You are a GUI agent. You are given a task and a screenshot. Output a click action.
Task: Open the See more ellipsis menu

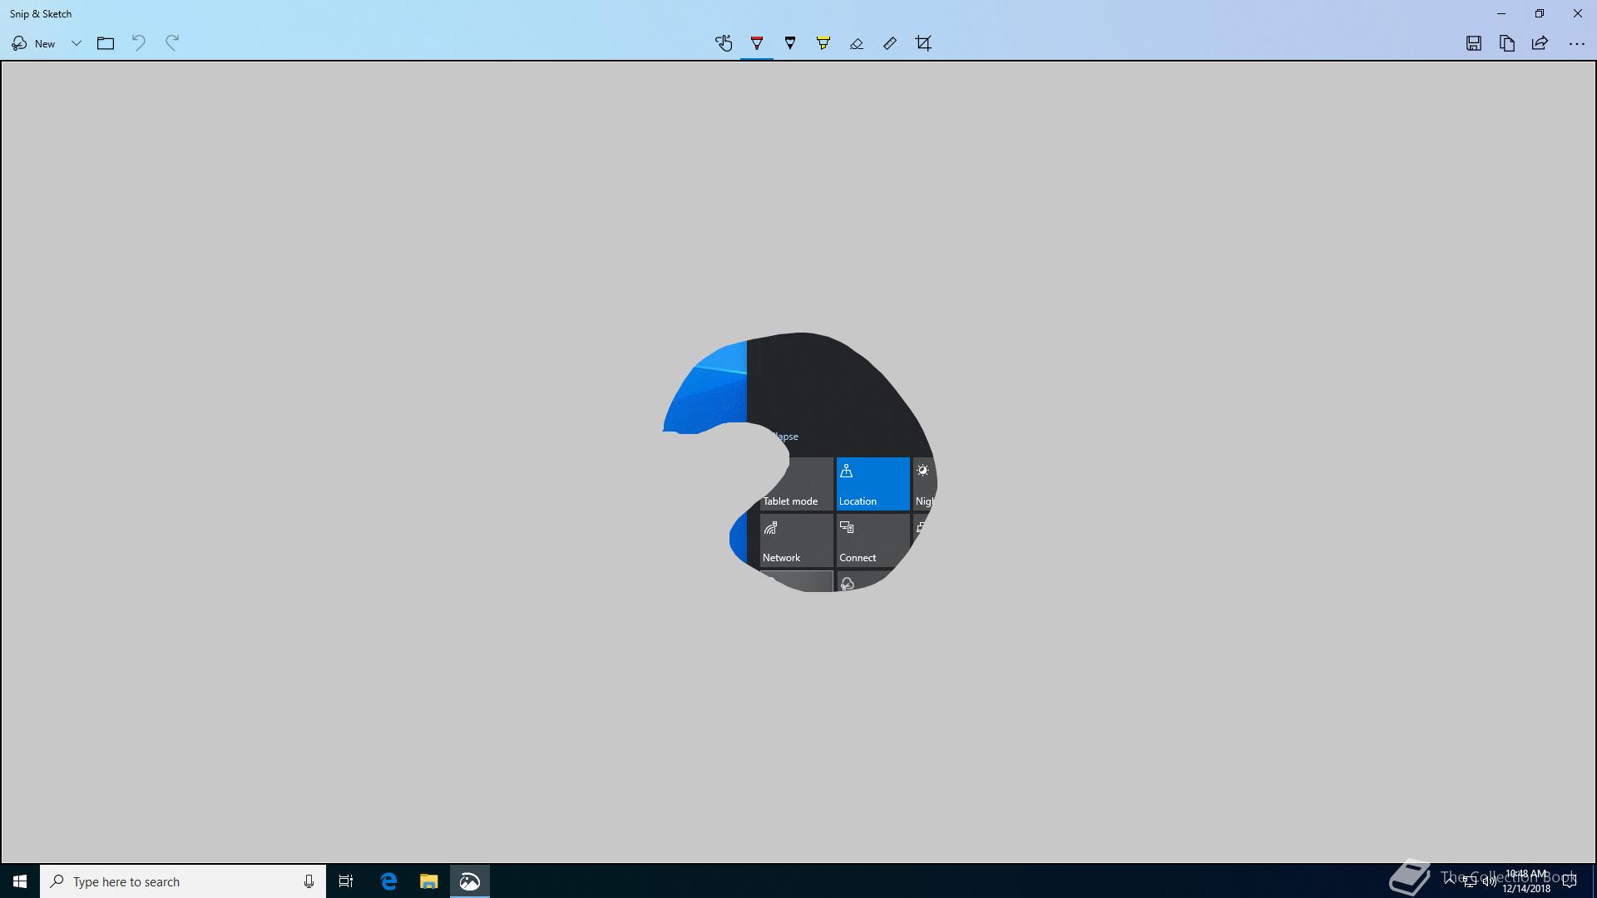coord(1576,43)
